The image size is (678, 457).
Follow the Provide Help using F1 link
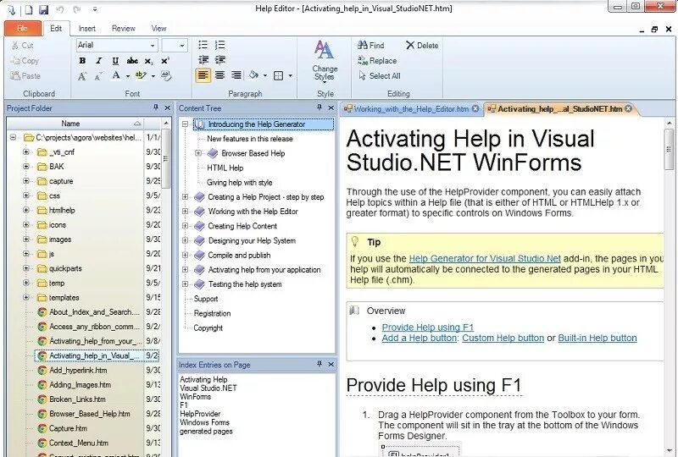428,328
